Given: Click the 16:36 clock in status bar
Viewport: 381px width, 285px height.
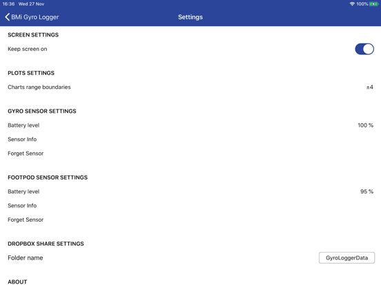Looking at the screenshot, I should click(8, 4).
